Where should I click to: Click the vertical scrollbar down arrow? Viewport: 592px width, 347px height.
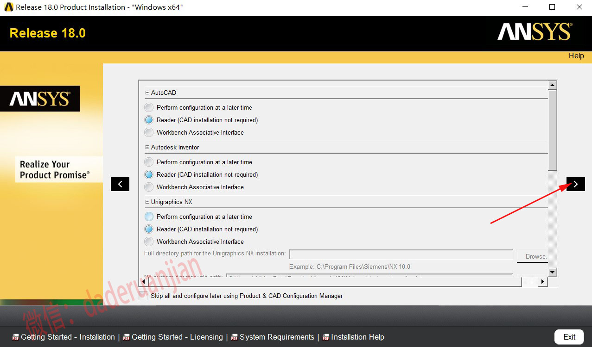552,273
